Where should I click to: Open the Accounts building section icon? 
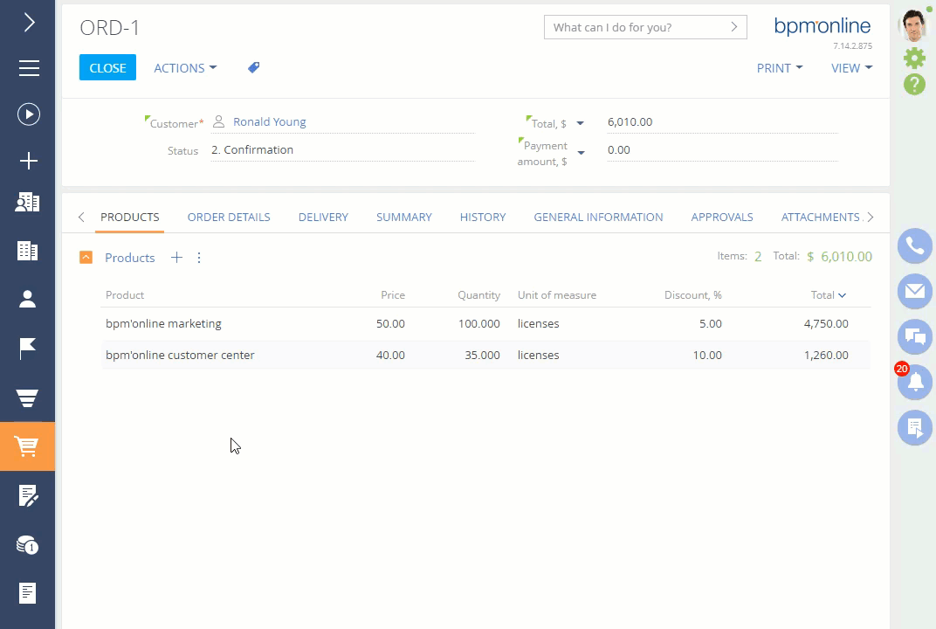[x=27, y=250]
